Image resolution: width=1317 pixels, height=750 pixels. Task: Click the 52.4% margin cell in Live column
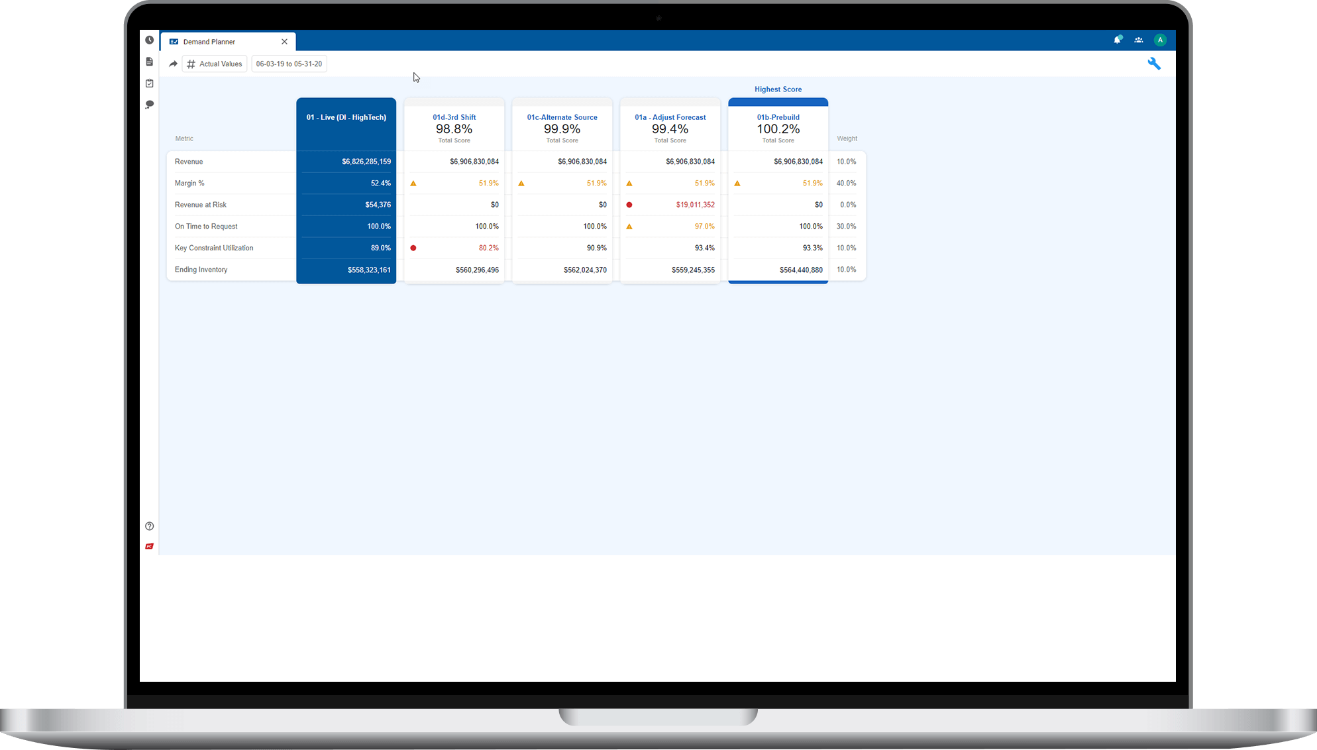tap(381, 184)
